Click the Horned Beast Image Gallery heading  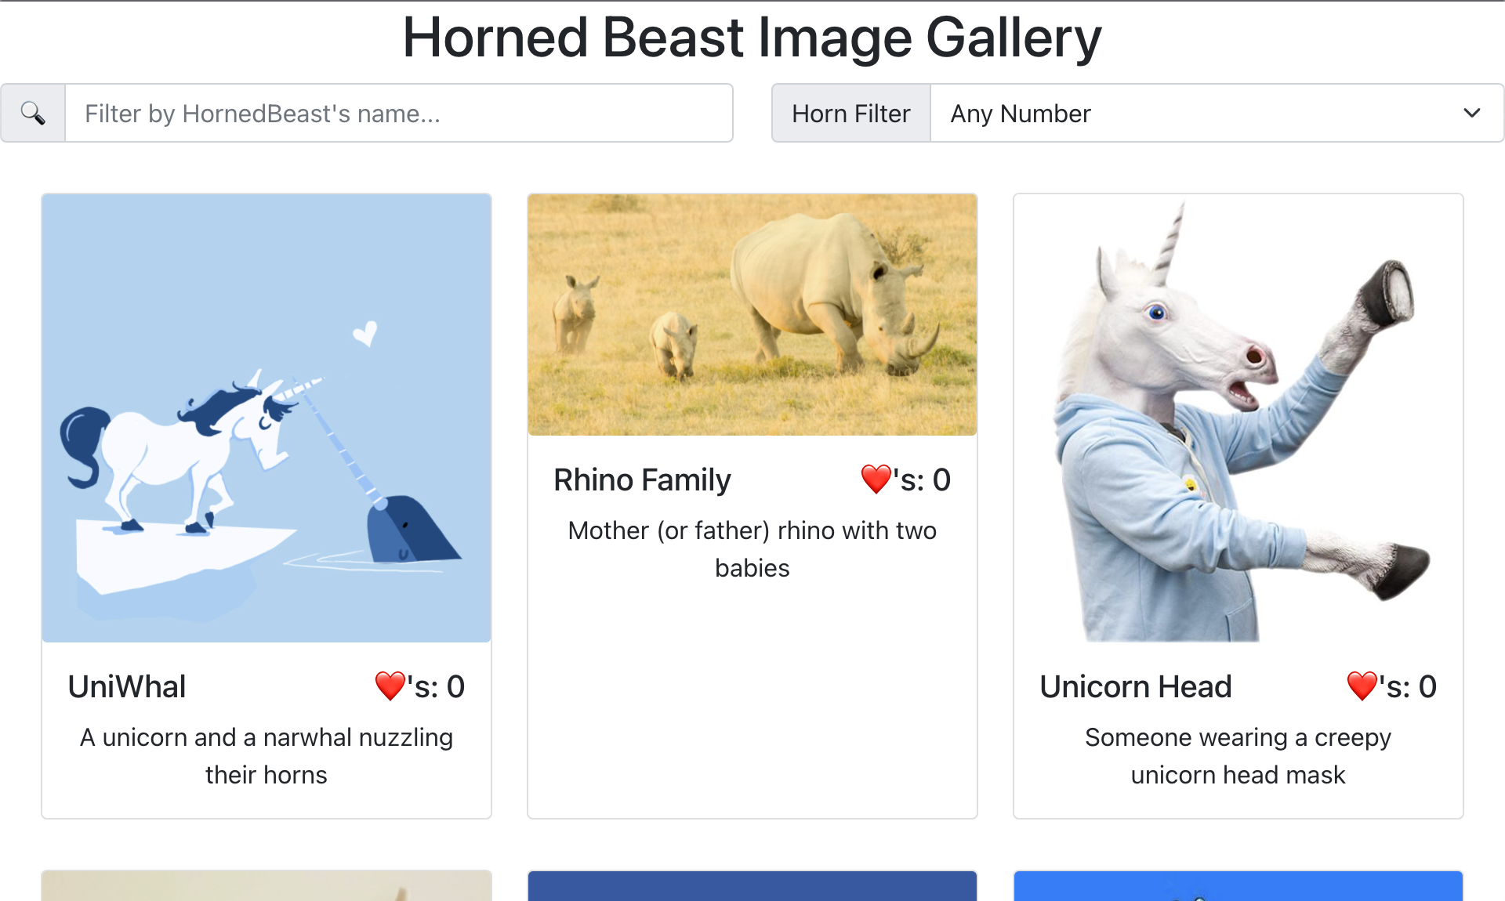coord(752,38)
